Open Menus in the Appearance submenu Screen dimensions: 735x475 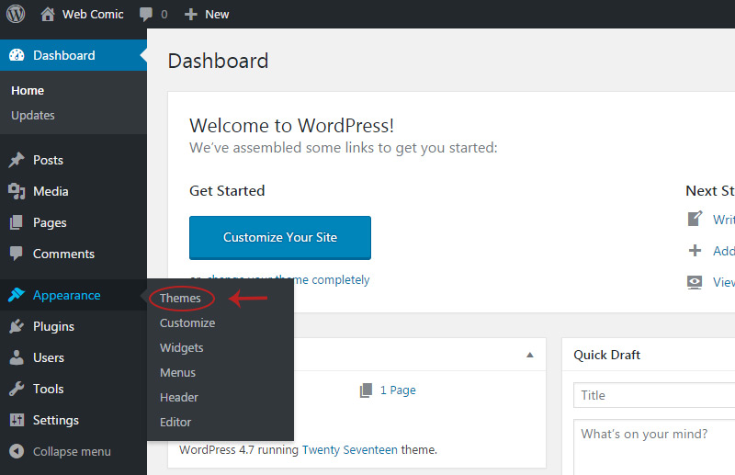(x=177, y=373)
